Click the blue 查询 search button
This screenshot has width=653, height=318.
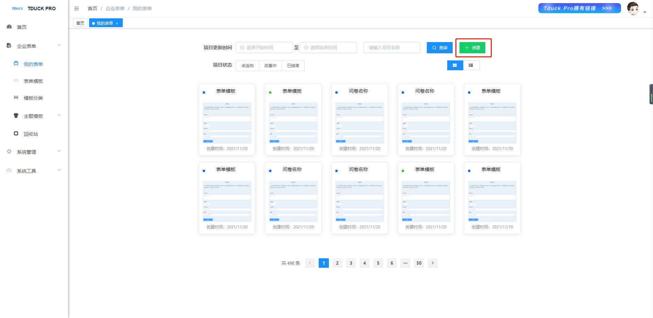(439, 48)
